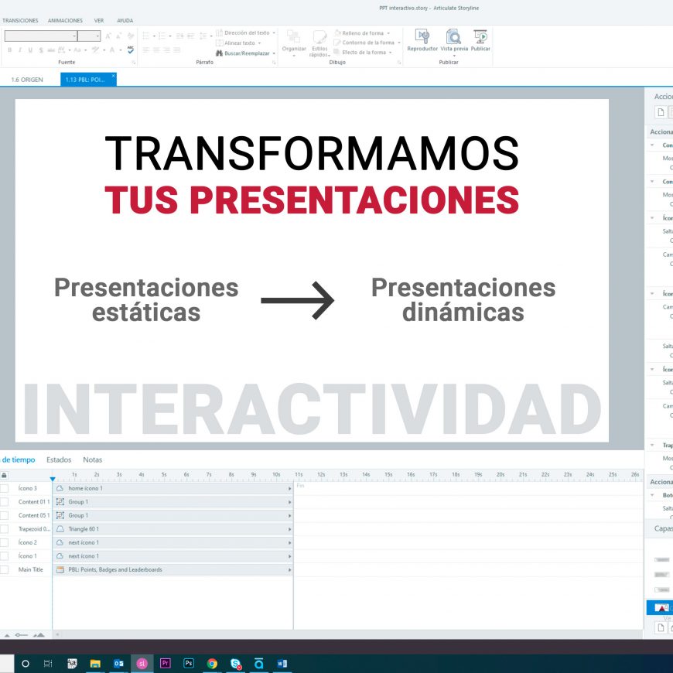Click the timeline lock column icon
This screenshot has height=673, width=673.
[x=4, y=475]
